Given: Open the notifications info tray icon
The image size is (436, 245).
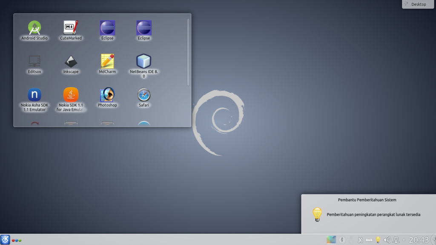Looking at the screenshot, I should (x=342, y=240).
